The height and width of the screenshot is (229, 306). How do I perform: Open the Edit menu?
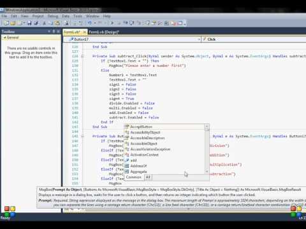[14, 16]
